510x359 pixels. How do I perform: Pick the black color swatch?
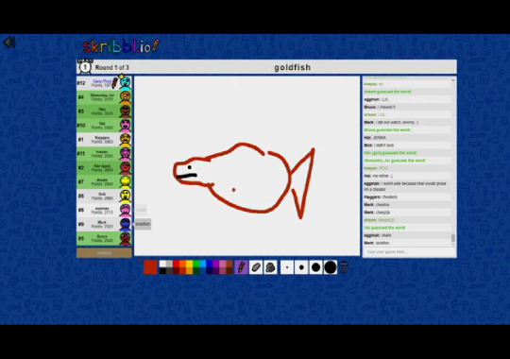[162, 271]
